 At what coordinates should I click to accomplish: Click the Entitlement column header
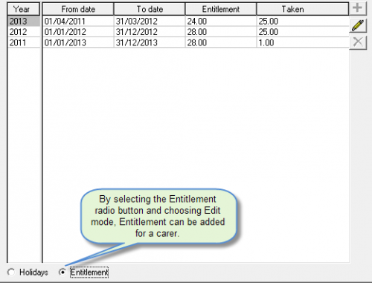point(221,9)
